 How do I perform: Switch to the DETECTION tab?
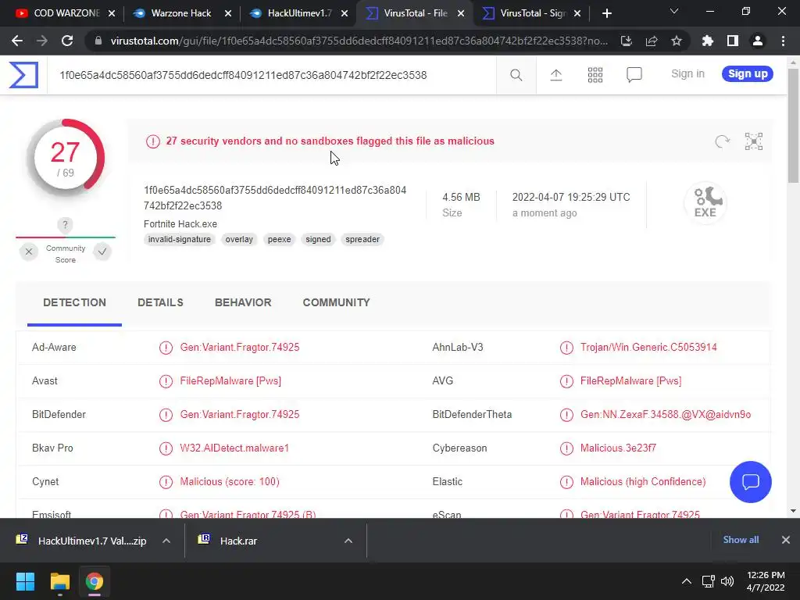tap(74, 302)
